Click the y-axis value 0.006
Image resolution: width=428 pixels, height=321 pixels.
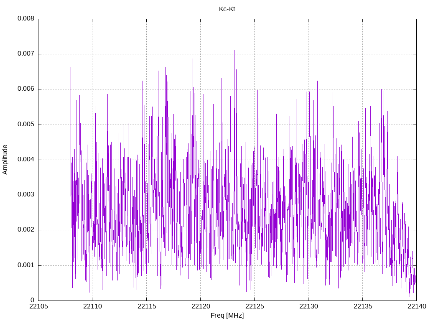coord(26,89)
